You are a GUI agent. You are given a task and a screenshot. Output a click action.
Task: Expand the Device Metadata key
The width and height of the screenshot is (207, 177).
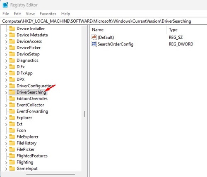pyautogui.click(x=6, y=35)
